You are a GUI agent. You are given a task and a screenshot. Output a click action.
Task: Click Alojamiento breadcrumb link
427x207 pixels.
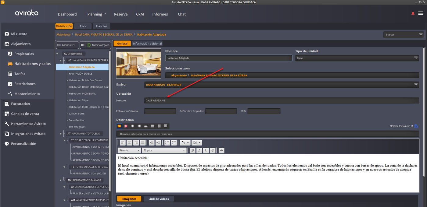point(63,34)
